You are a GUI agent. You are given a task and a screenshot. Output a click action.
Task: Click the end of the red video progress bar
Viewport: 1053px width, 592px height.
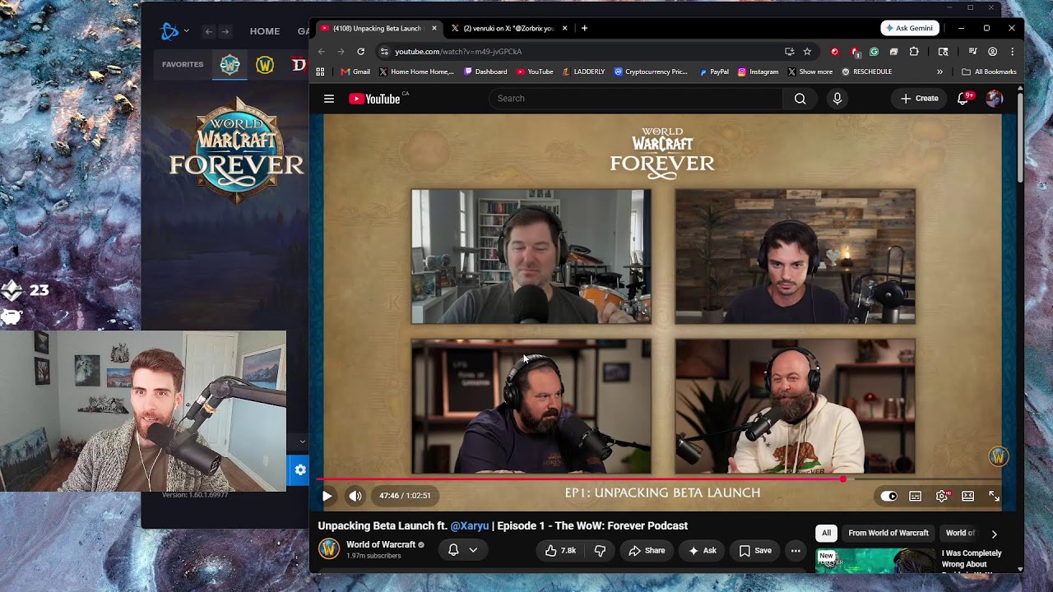click(x=843, y=479)
